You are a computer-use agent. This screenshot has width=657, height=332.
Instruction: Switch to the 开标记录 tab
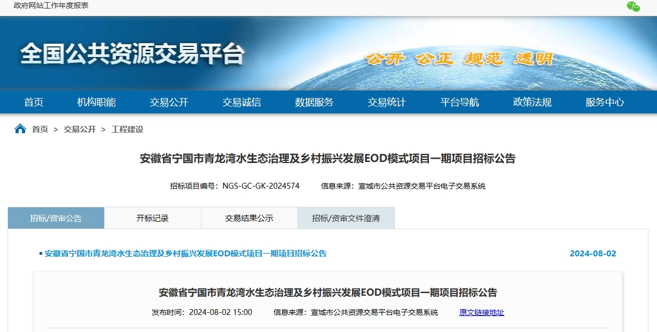coord(153,218)
